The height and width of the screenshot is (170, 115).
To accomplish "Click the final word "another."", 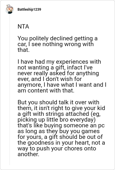I will click(28, 154).
